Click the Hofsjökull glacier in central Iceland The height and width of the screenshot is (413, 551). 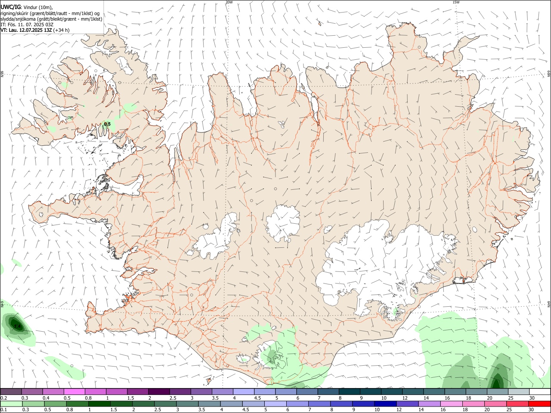[x=283, y=222]
